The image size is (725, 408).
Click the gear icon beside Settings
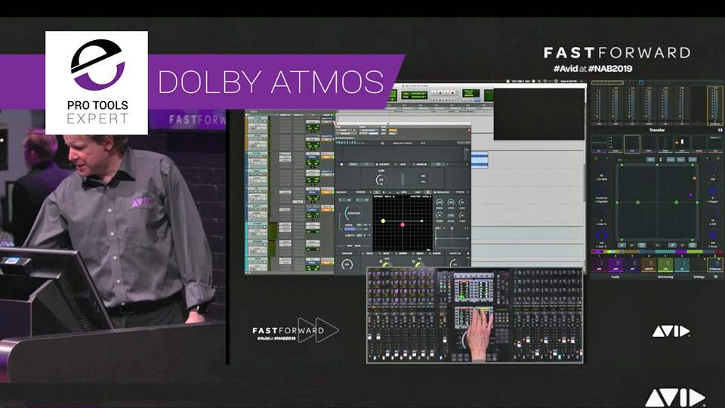(716, 277)
